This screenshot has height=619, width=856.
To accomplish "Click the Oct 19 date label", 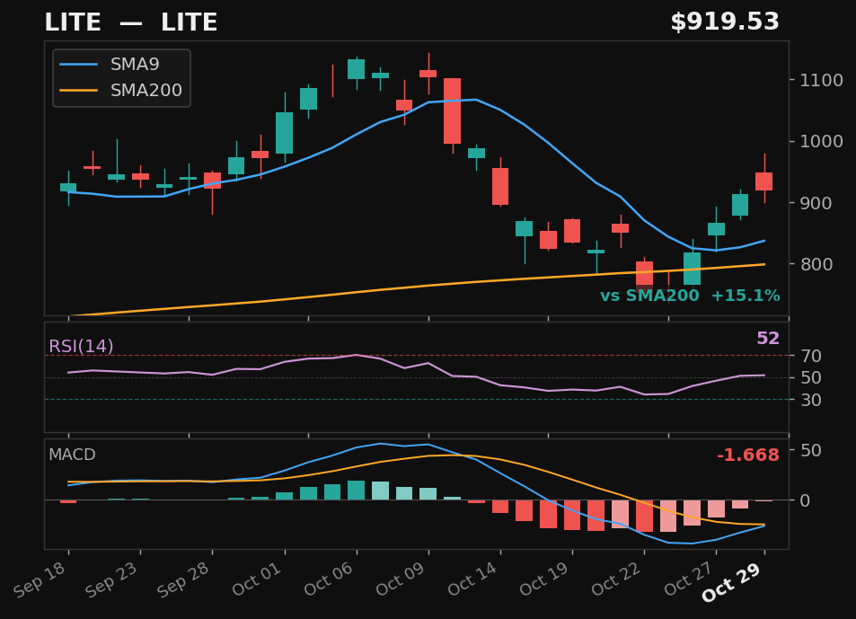I will 545,579.
